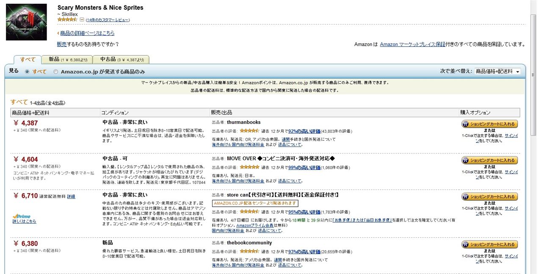
Task: Open 返品について link for MOVE OVER offer
Action: pos(290,181)
